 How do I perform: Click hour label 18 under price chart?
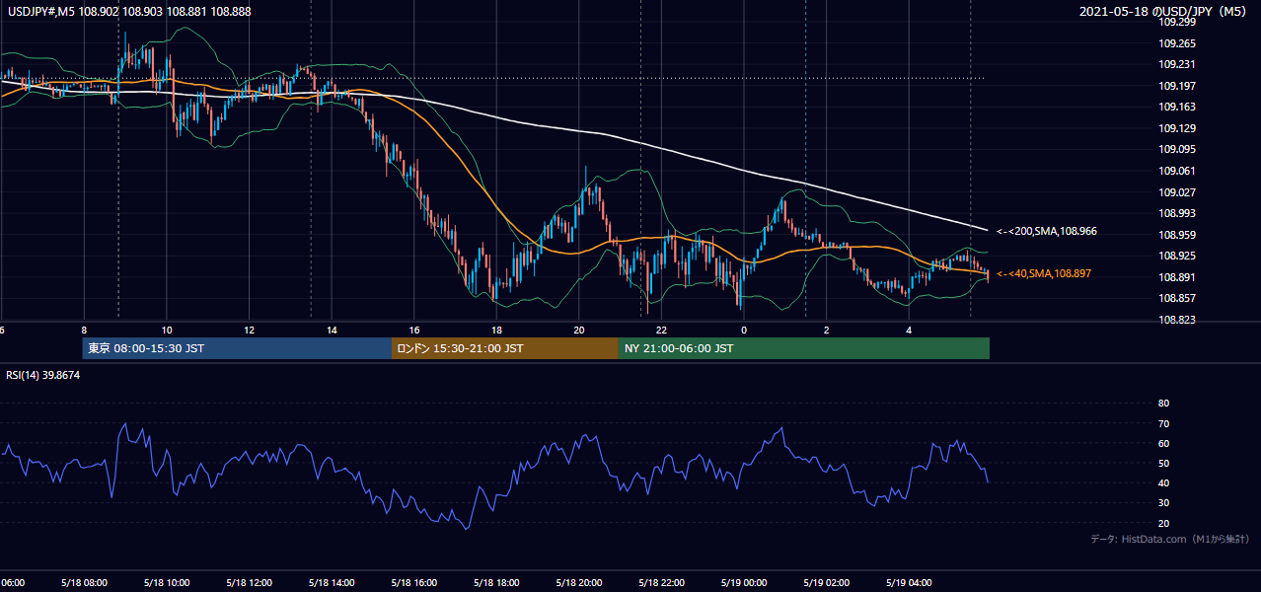(496, 330)
